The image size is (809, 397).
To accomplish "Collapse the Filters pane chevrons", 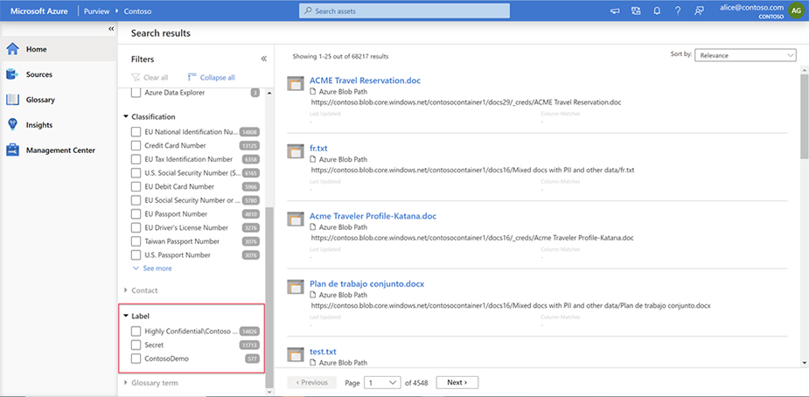I will 263,59.
